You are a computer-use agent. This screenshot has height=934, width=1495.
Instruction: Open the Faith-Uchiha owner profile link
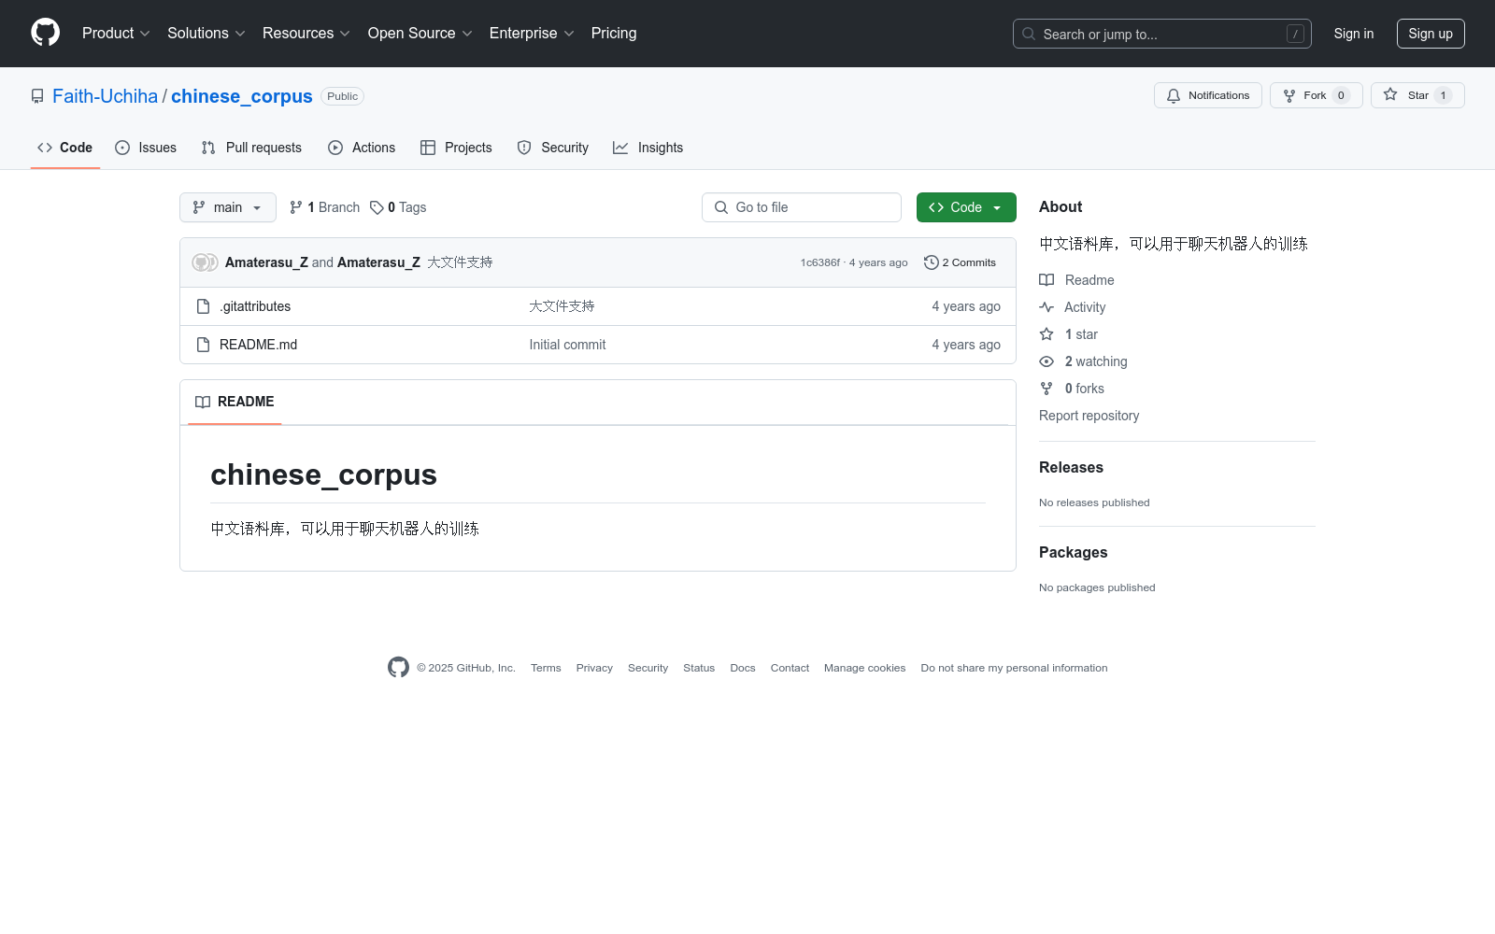click(105, 96)
